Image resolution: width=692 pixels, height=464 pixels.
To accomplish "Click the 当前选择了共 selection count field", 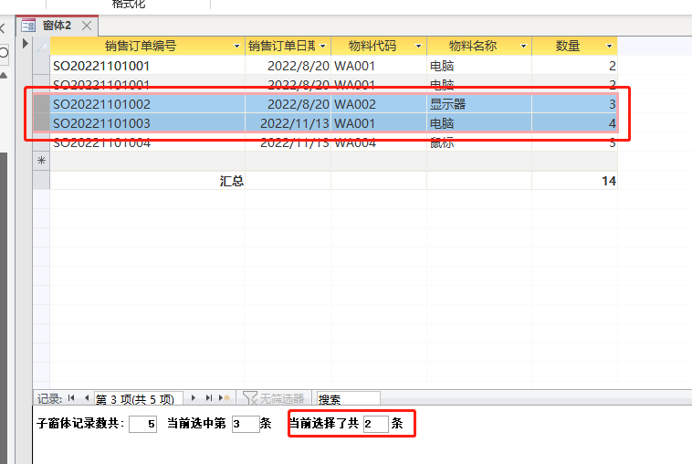I will 376,424.
